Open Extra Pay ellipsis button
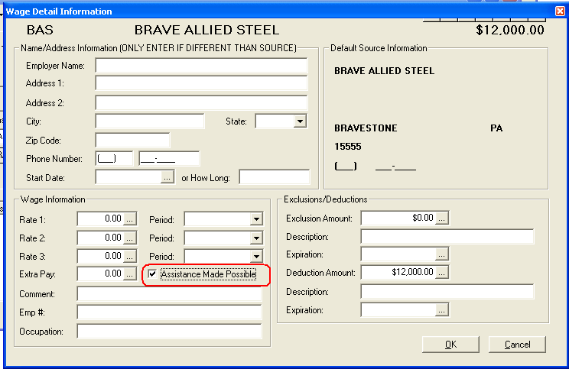Viewport: 569px width, 369px height. 130,274
